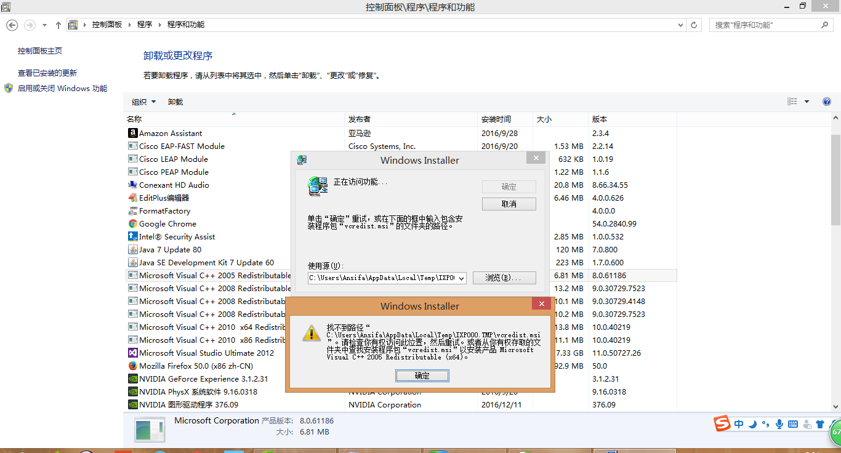This screenshot has height=453, width=841.
Task: Click the up one level arrow
Action: (58, 25)
